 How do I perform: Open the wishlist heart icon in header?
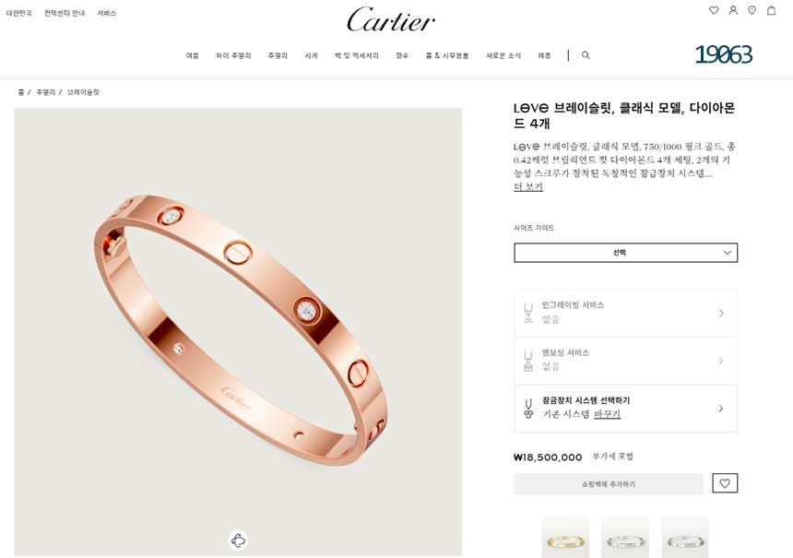714,10
